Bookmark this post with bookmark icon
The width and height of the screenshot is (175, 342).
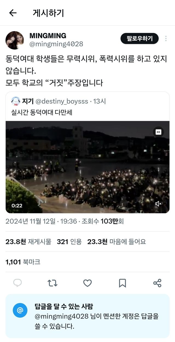click(x=122, y=283)
